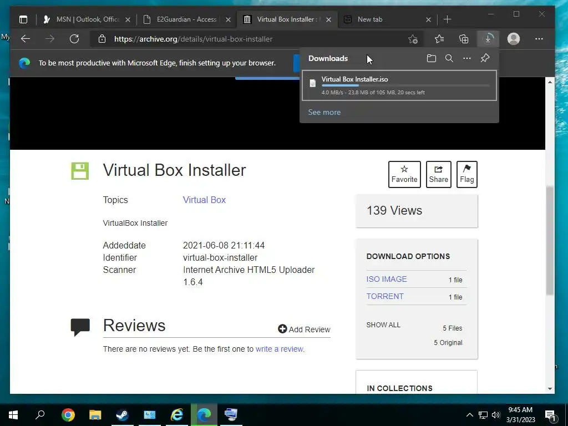568x426 pixels.
Task: Click Add Review
Action: [x=305, y=329]
